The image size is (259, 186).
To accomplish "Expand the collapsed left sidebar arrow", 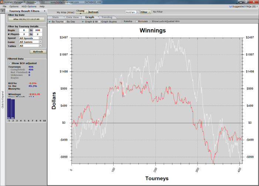I will pyautogui.click(x=3, y=11).
